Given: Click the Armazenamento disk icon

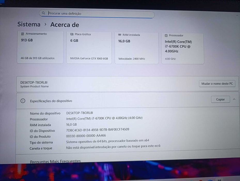Looking at the screenshot, I should pyautogui.click(x=22, y=34).
